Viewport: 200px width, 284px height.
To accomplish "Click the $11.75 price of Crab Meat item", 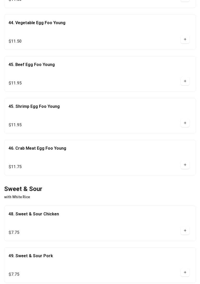I will (15, 167).
